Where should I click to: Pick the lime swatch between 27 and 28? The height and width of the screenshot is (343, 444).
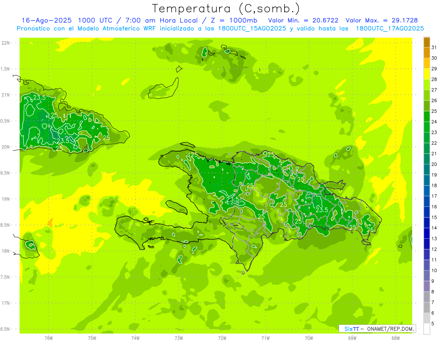tap(427, 84)
